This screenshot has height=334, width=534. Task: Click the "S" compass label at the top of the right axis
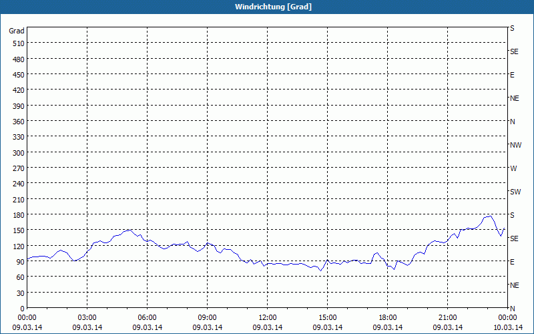click(x=512, y=28)
